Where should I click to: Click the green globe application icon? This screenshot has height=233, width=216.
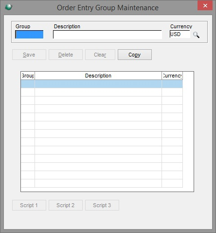point(9,7)
